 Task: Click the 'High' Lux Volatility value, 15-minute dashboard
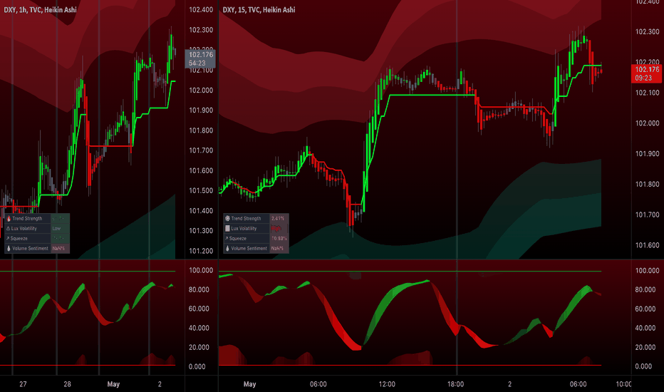(x=276, y=228)
